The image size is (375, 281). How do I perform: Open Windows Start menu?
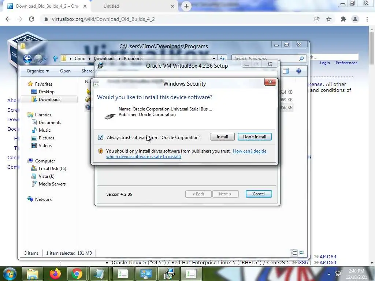point(9,274)
